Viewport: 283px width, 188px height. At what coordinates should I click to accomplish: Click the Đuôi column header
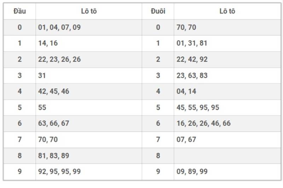click(x=158, y=11)
